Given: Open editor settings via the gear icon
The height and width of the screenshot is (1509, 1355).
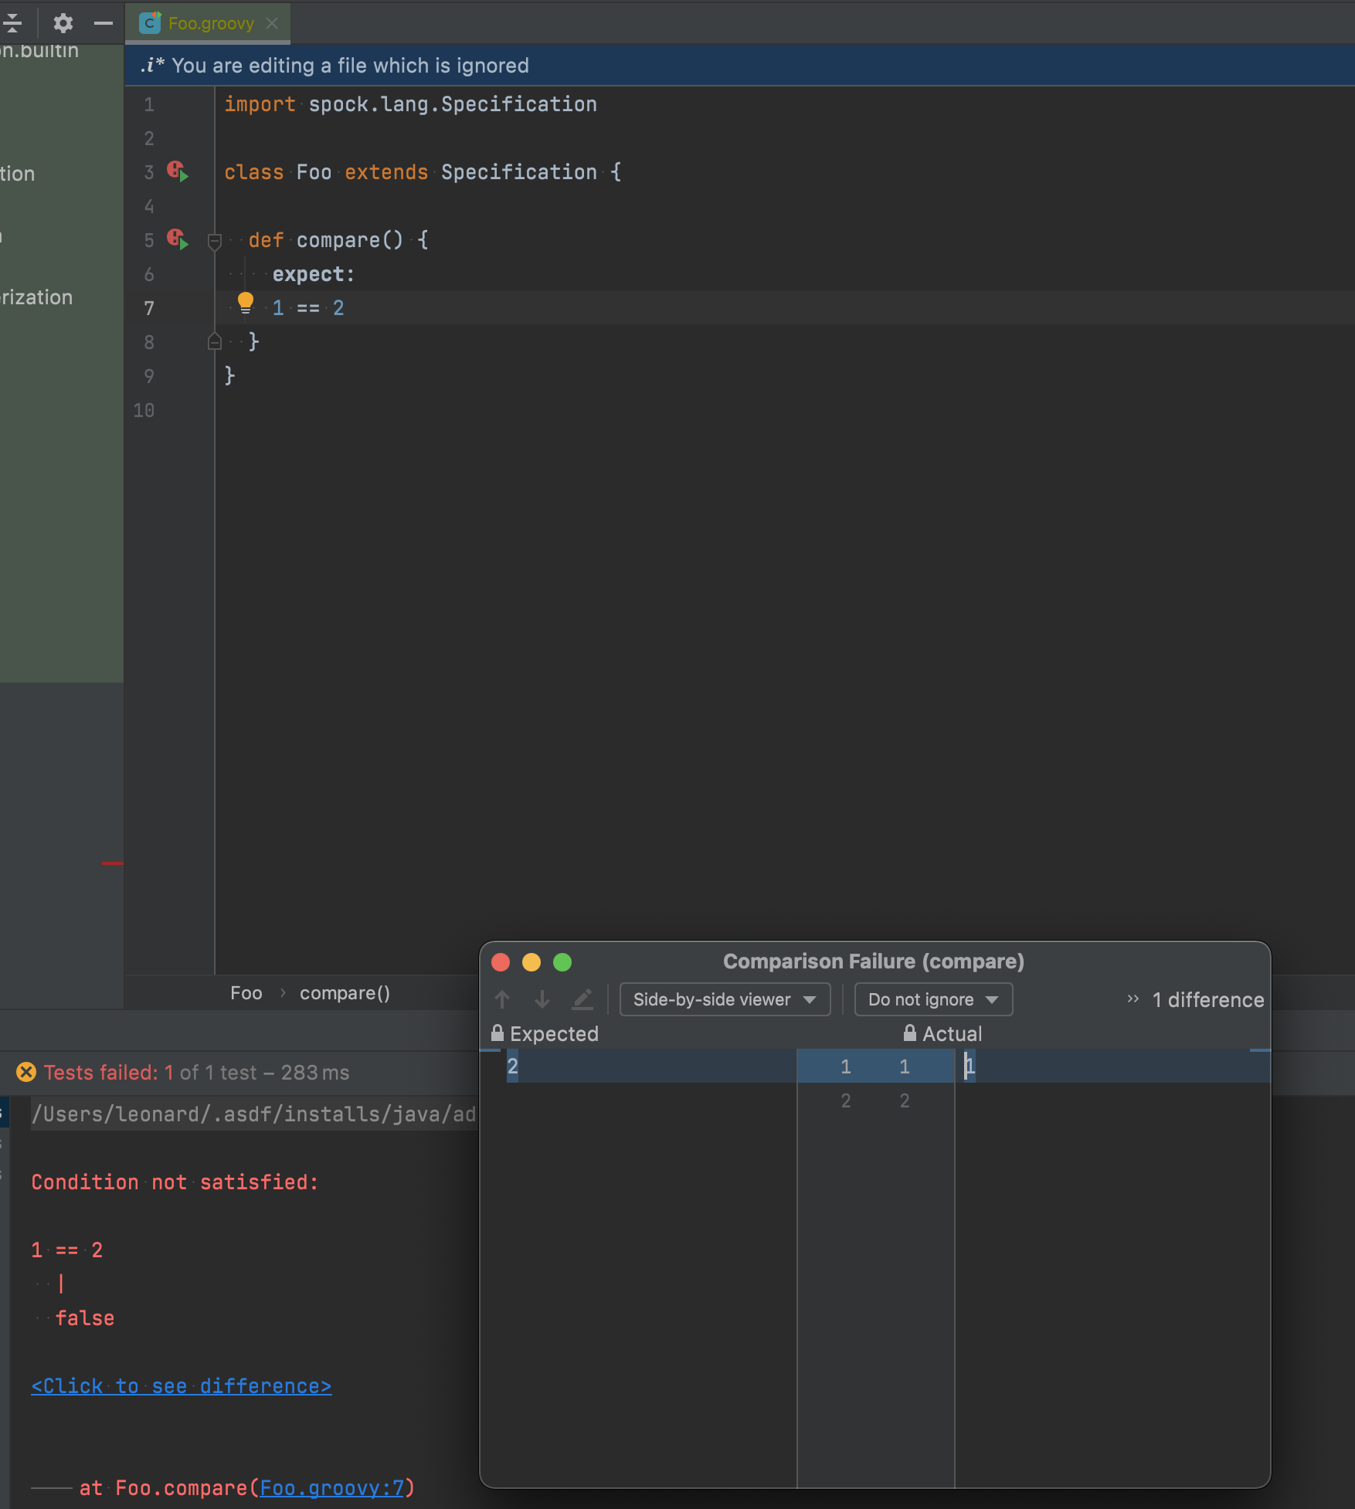Looking at the screenshot, I should 63,23.
